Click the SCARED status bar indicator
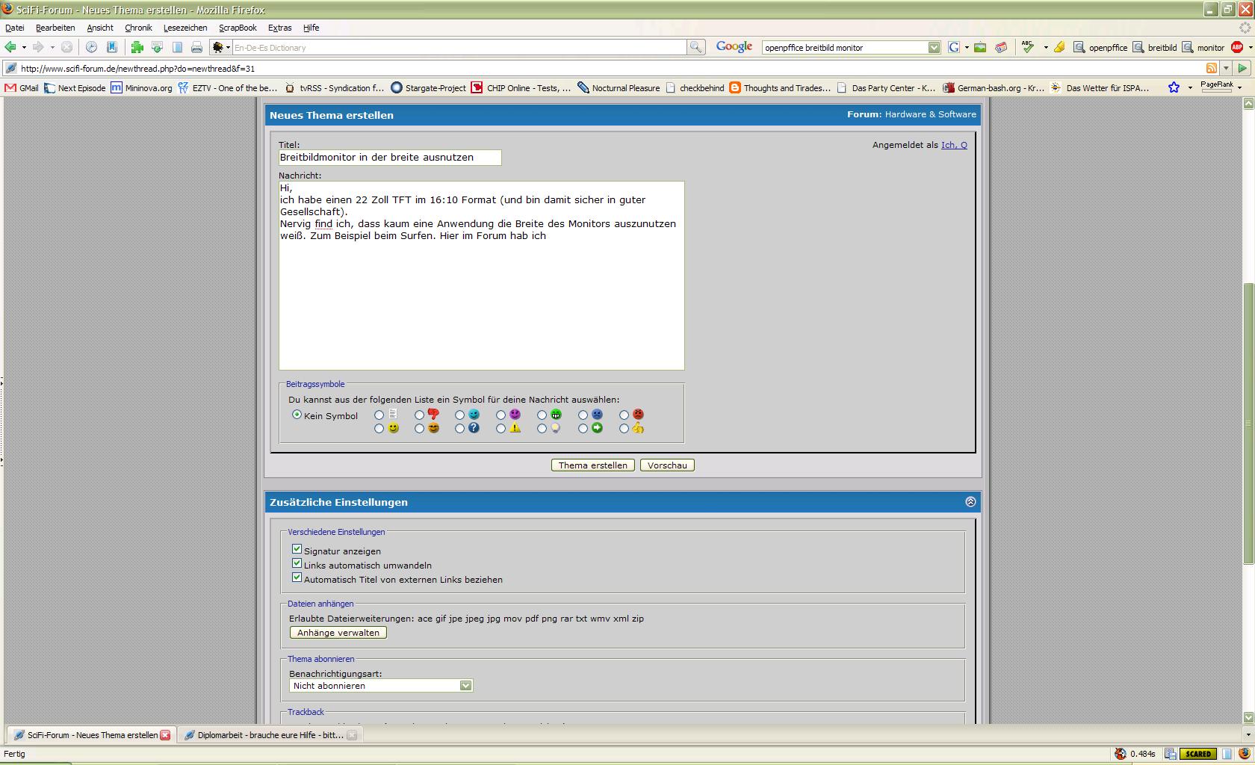Image resolution: width=1255 pixels, height=765 pixels. tap(1198, 754)
